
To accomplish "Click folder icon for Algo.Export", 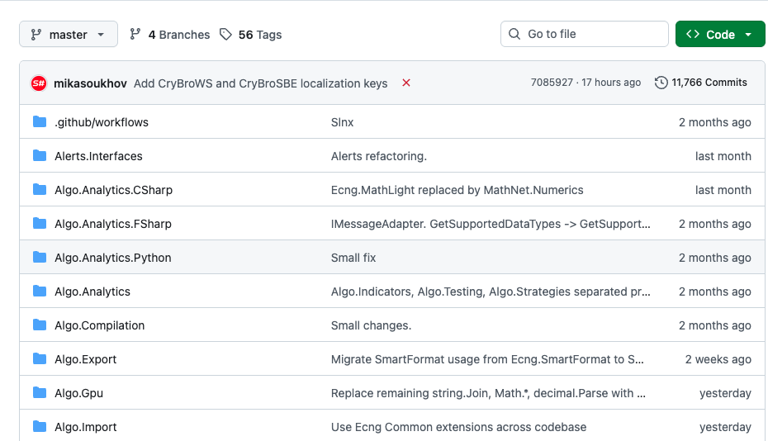I will tap(40, 358).
